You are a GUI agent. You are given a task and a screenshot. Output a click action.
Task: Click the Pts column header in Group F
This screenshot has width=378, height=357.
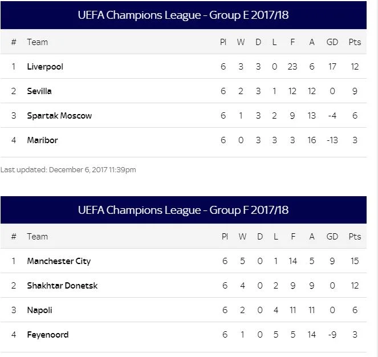[355, 237]
